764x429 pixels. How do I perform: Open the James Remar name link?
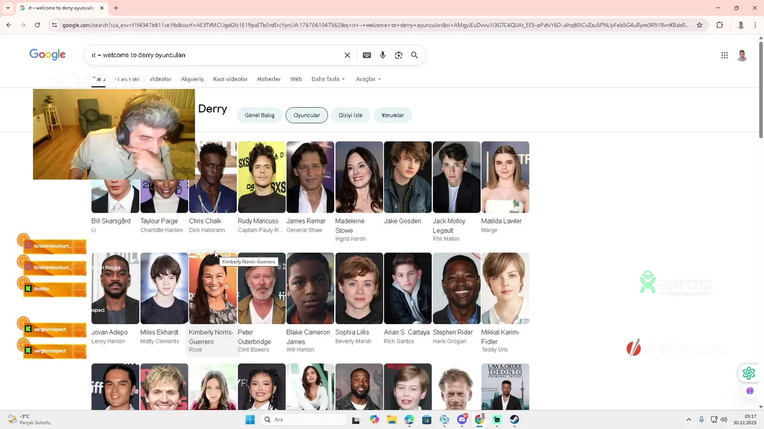[306, 221]
